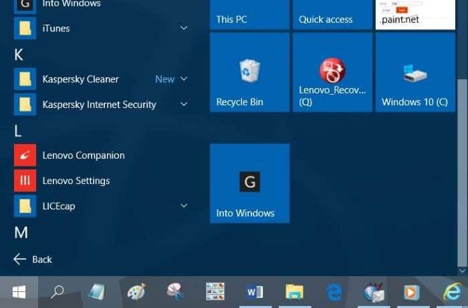Open the Windows Start button
This screenshot has height=308, width=468.
coord(19,292)
